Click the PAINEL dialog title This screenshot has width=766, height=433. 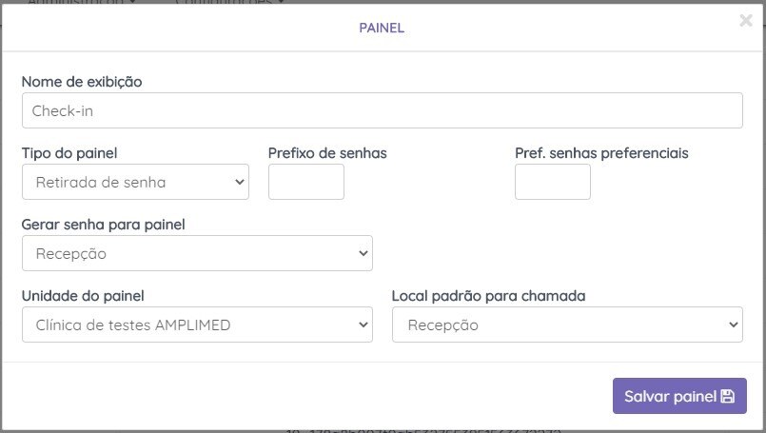(382, 28)
